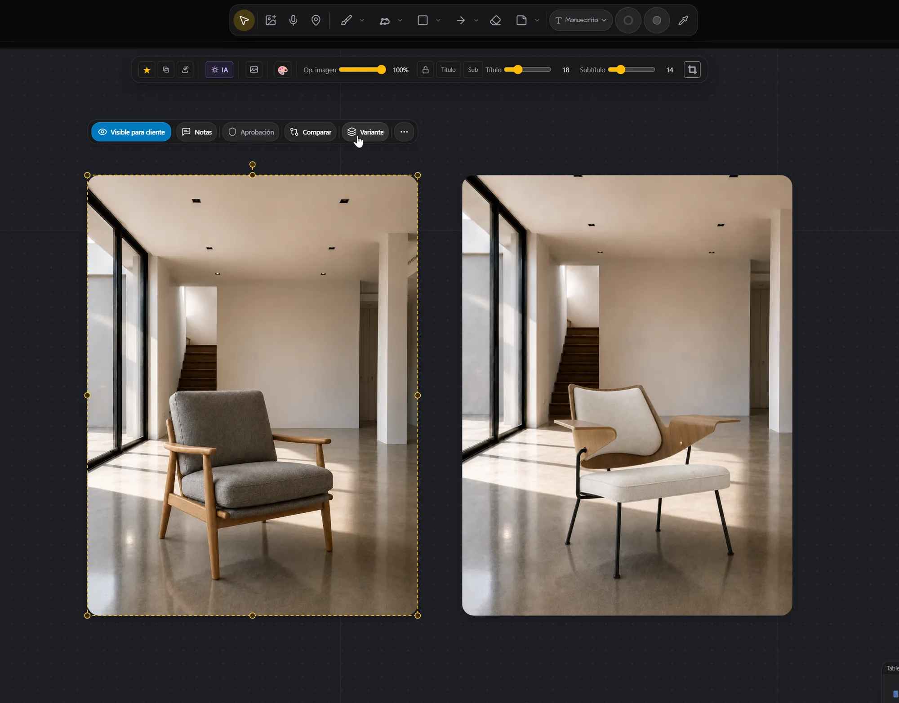This screenshot has height=703, width=899.
Task: Open the Manuscrita font dropdown
Action: pyautogui.click(x=581, y=20)
